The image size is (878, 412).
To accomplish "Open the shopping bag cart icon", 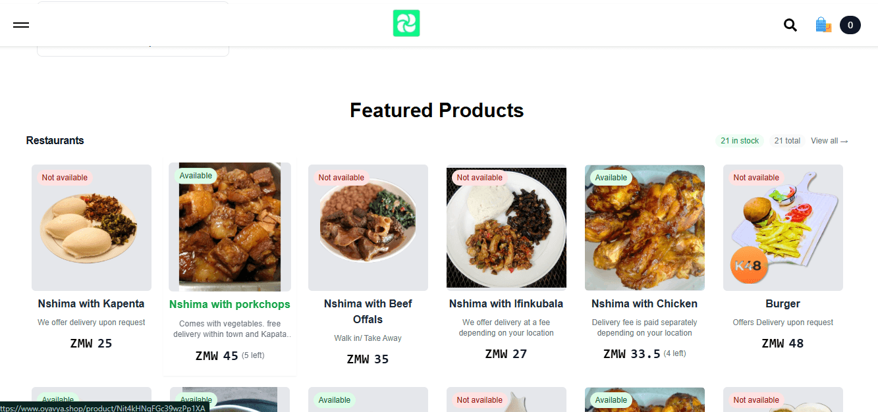I will (823, 25).
